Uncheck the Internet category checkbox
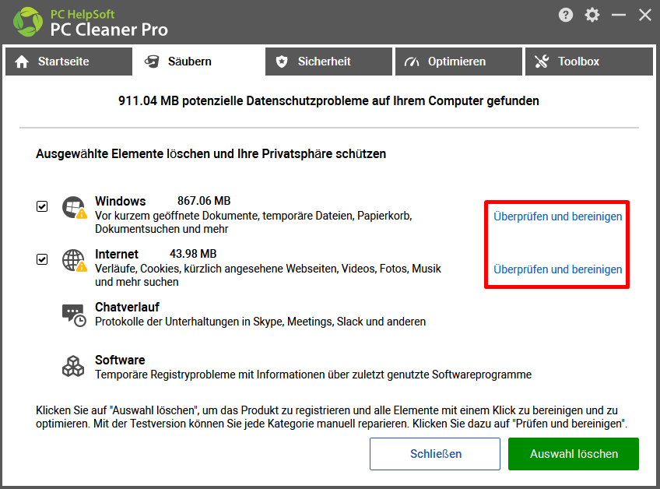Viewport: 660px width, 489px height. 42,259
